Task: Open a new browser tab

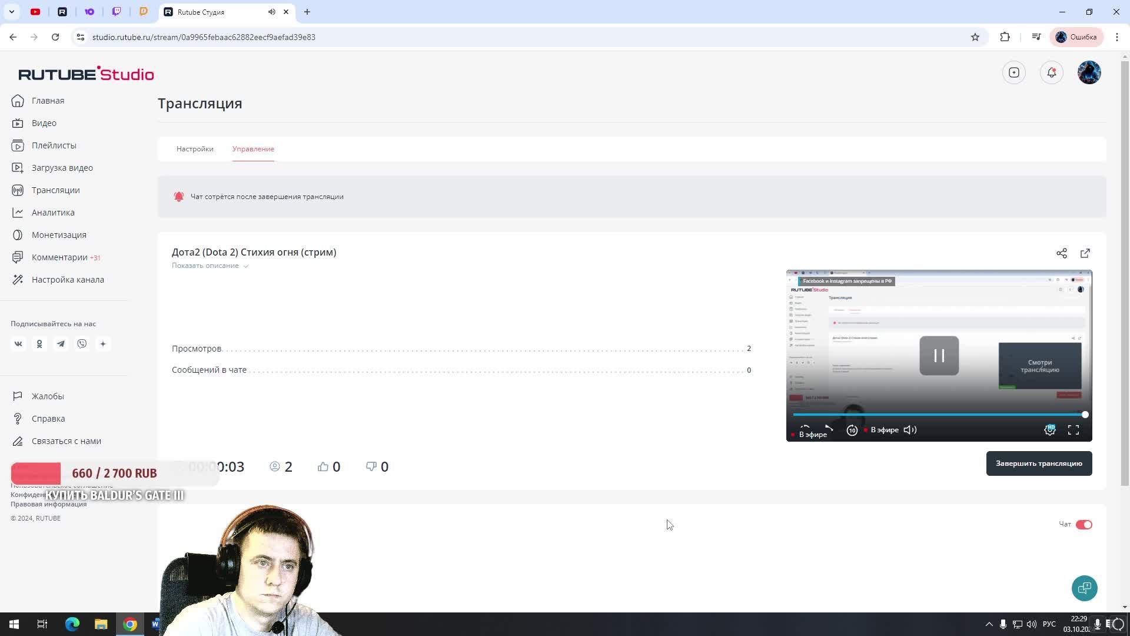Action: click(307, 12)
